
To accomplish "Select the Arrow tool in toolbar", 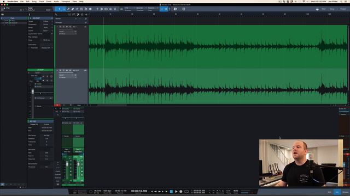I will coord(60,9).
